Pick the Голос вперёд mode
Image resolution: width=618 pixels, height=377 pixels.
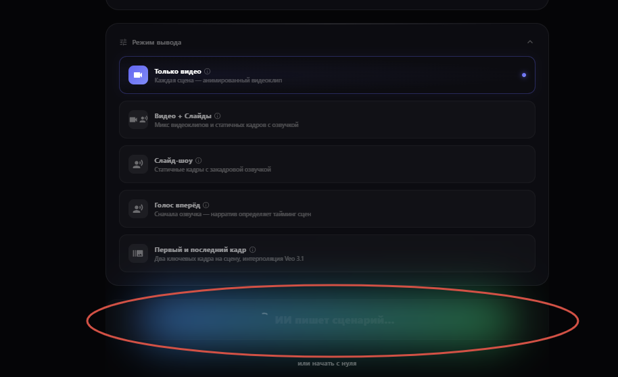click(x=327, y=208)
